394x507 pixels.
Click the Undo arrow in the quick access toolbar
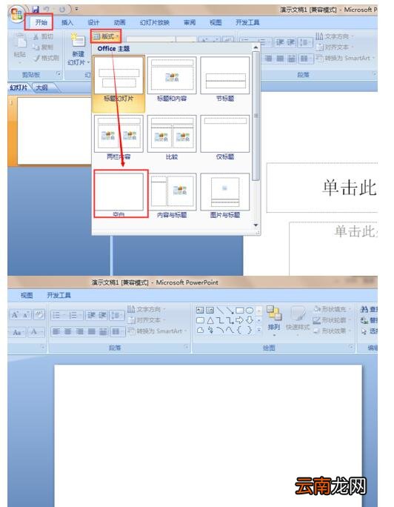point(47,10)
